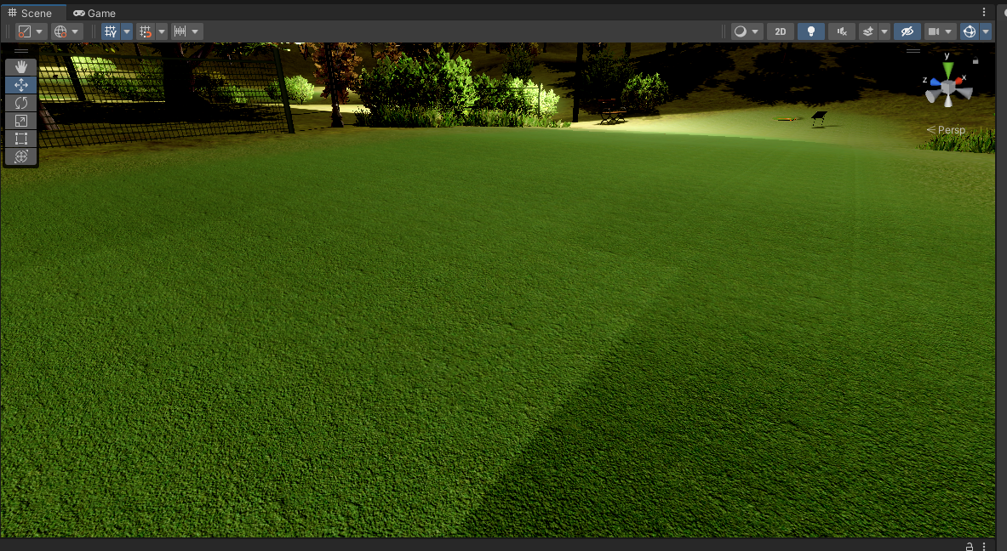Image resolution: width=1007 pixels, height=551 pixels.
Task: Unmute scene audio
Action: pos(841,31)
